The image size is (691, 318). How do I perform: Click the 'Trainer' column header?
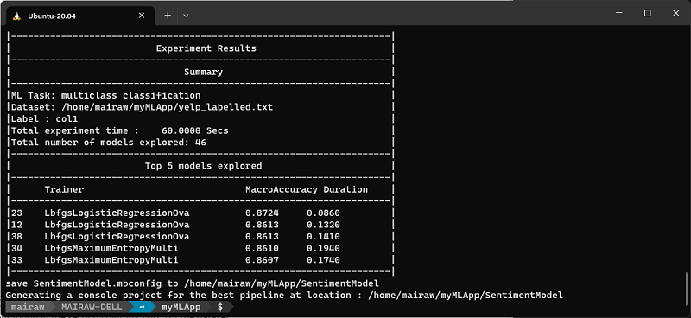click(x=64, y=189)
